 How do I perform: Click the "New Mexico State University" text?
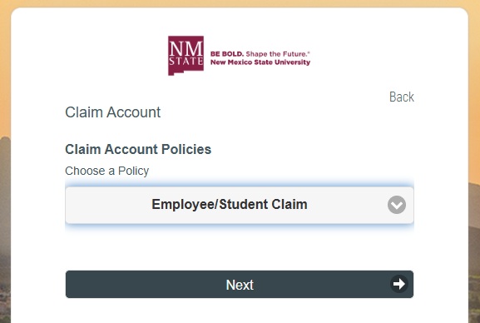[260, 62]
